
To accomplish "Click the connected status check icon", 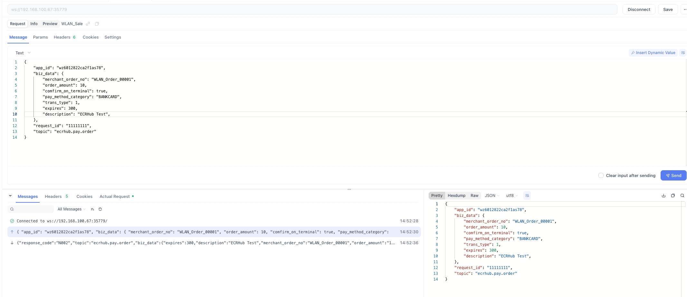I will coord(12,221).
